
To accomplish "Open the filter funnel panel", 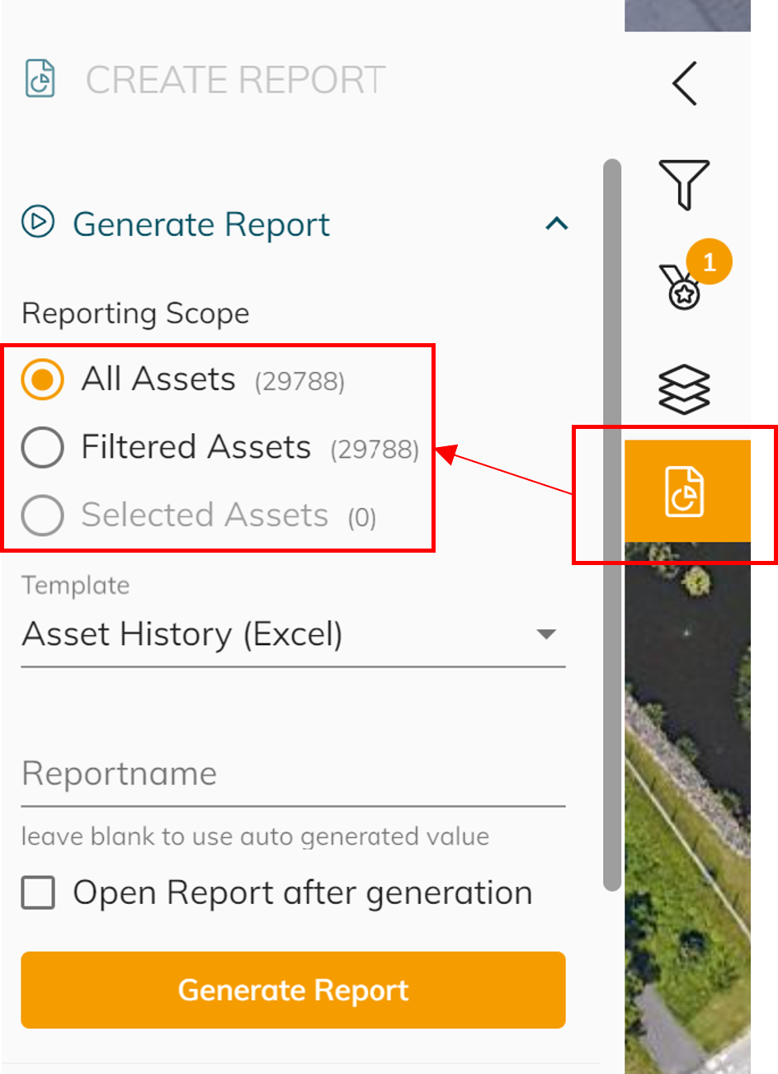I will click(684, 183).
